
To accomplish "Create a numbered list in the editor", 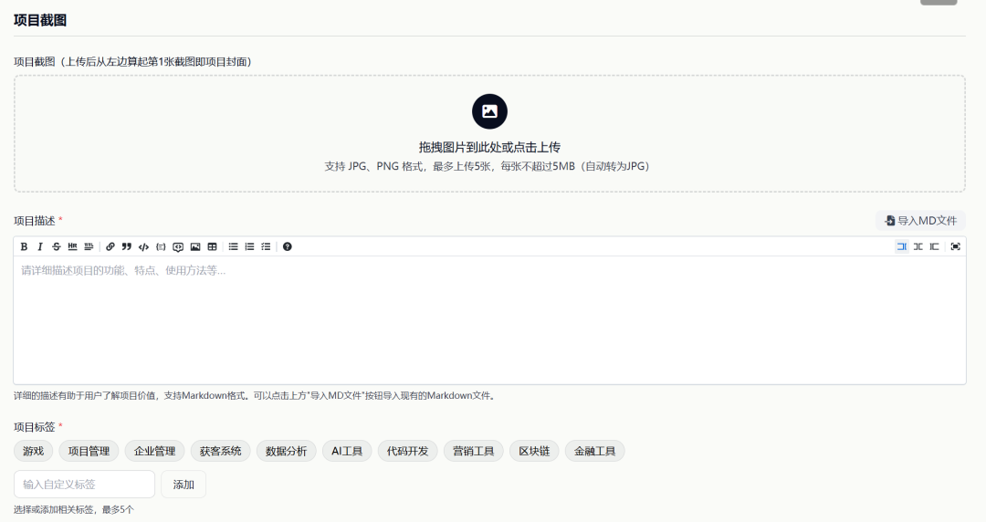I will point(249,246).
